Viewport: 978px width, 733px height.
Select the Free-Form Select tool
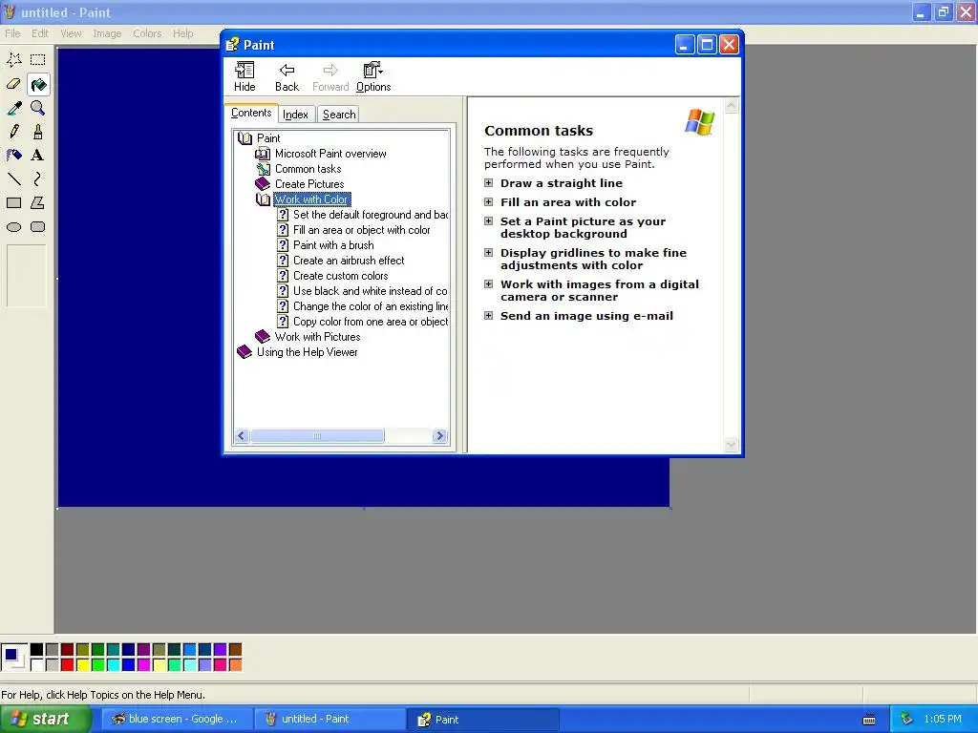pos(13,60)
